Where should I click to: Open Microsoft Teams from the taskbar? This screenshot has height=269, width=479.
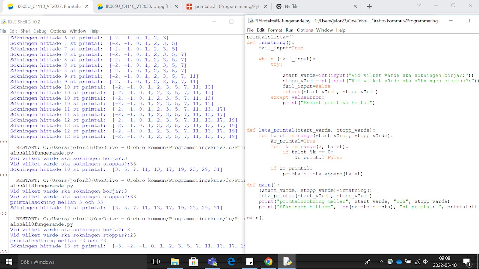pyautogui.click(x=212, y=262)
